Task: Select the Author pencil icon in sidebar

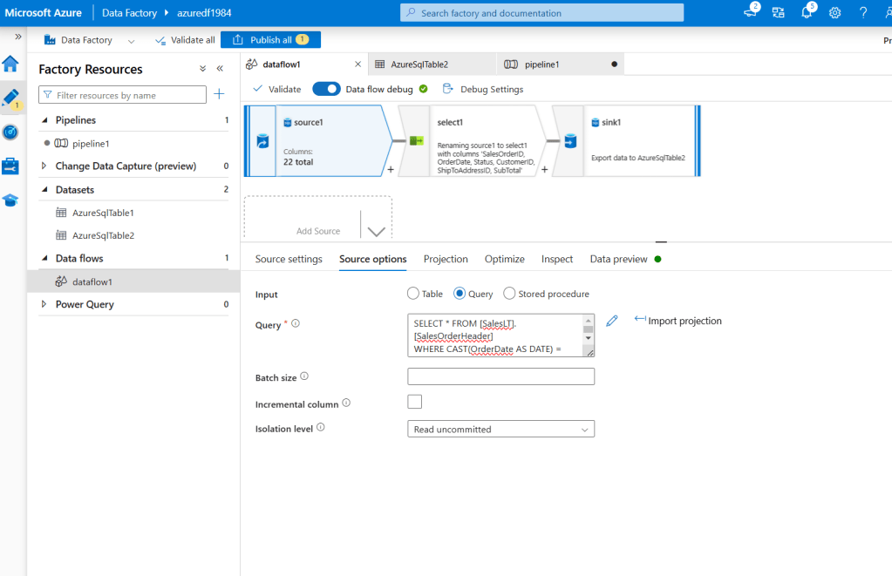Action: pos(10,98)
